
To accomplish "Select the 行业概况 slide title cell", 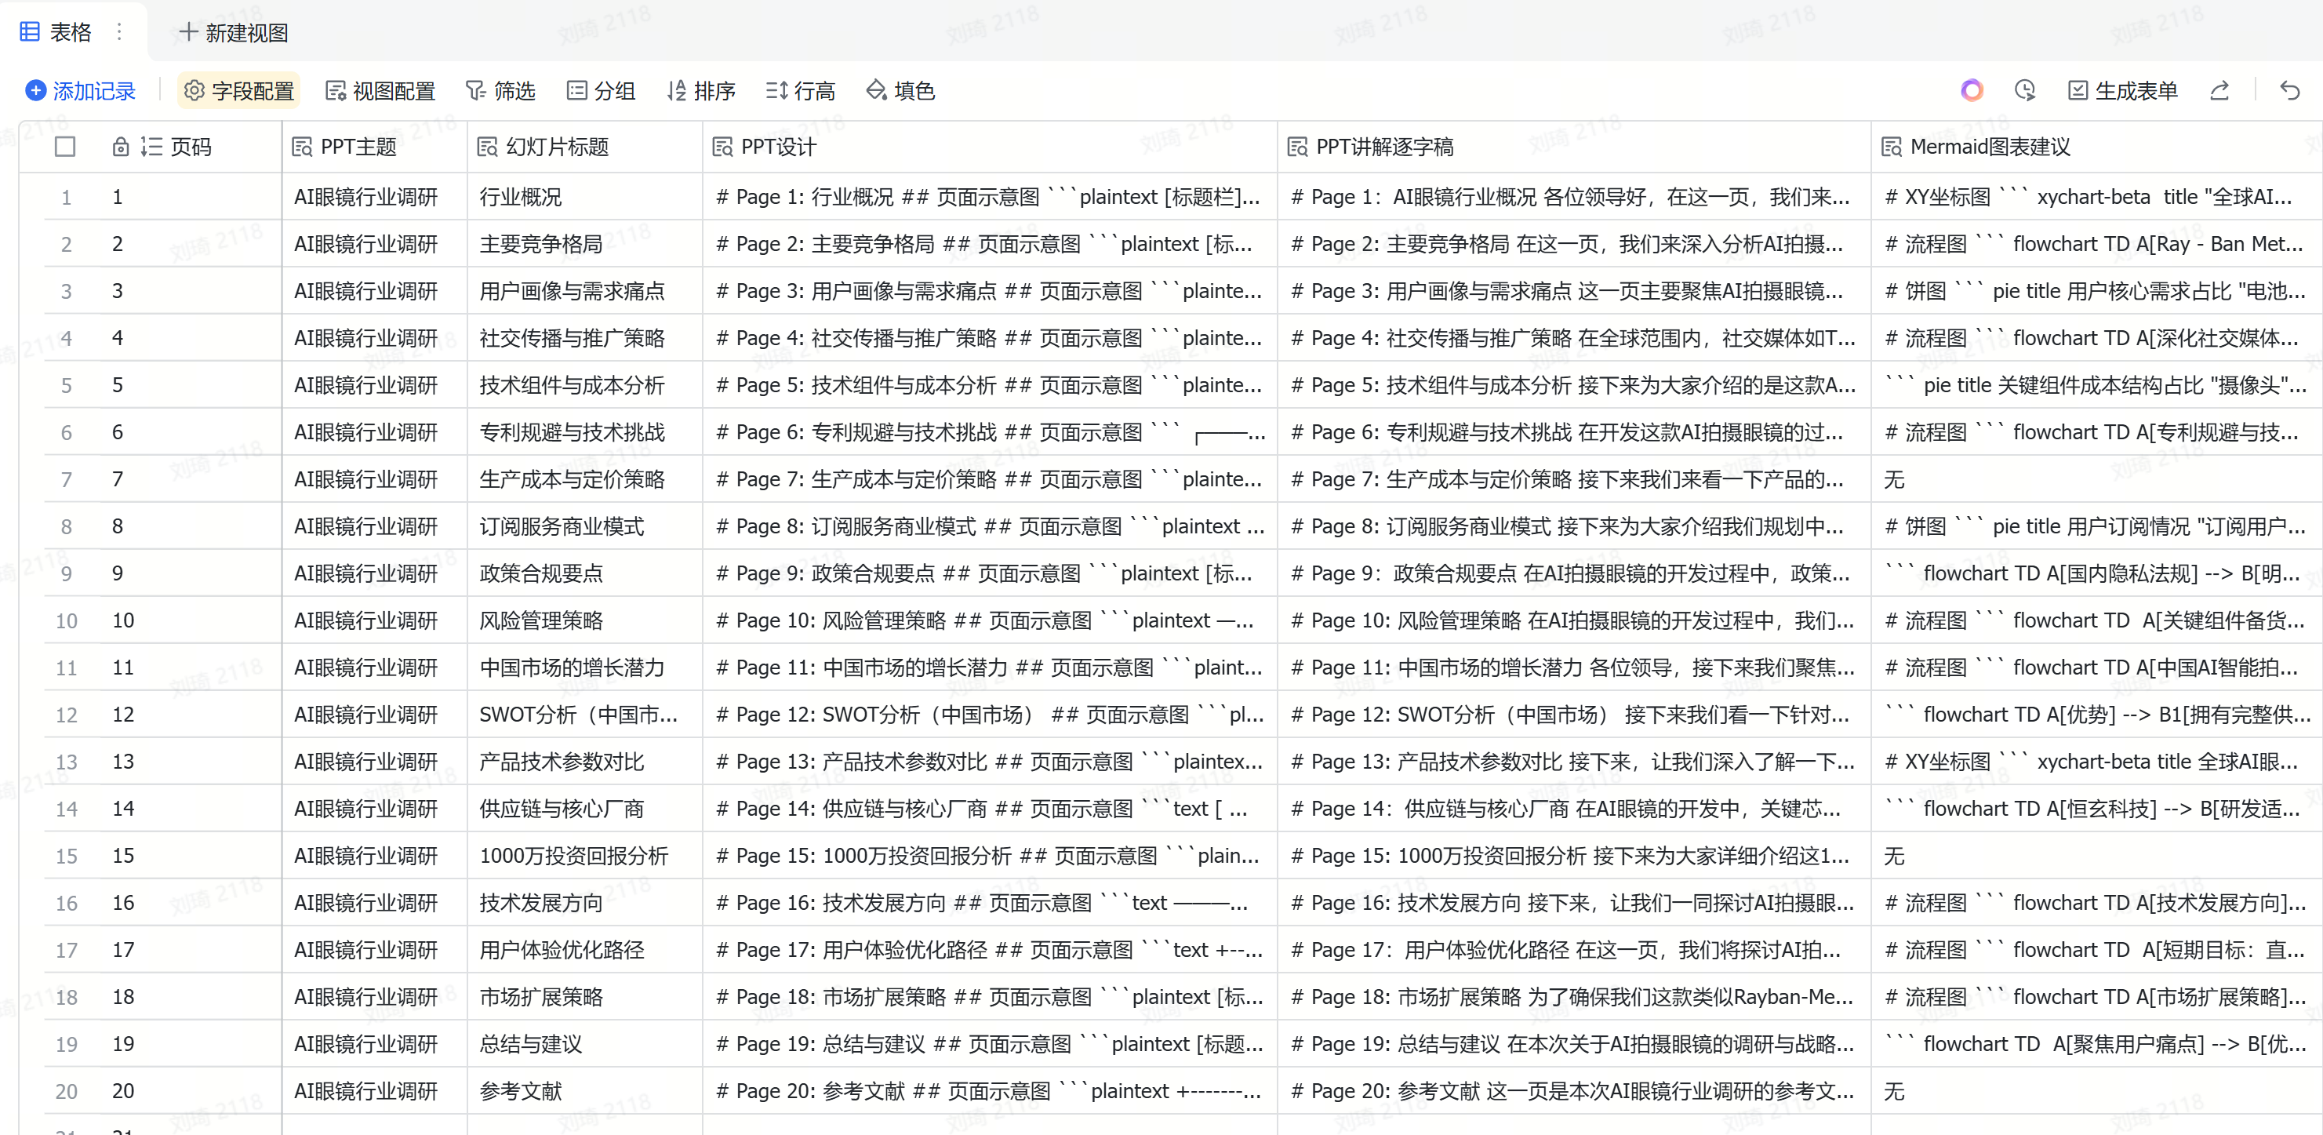I will 520,197.
